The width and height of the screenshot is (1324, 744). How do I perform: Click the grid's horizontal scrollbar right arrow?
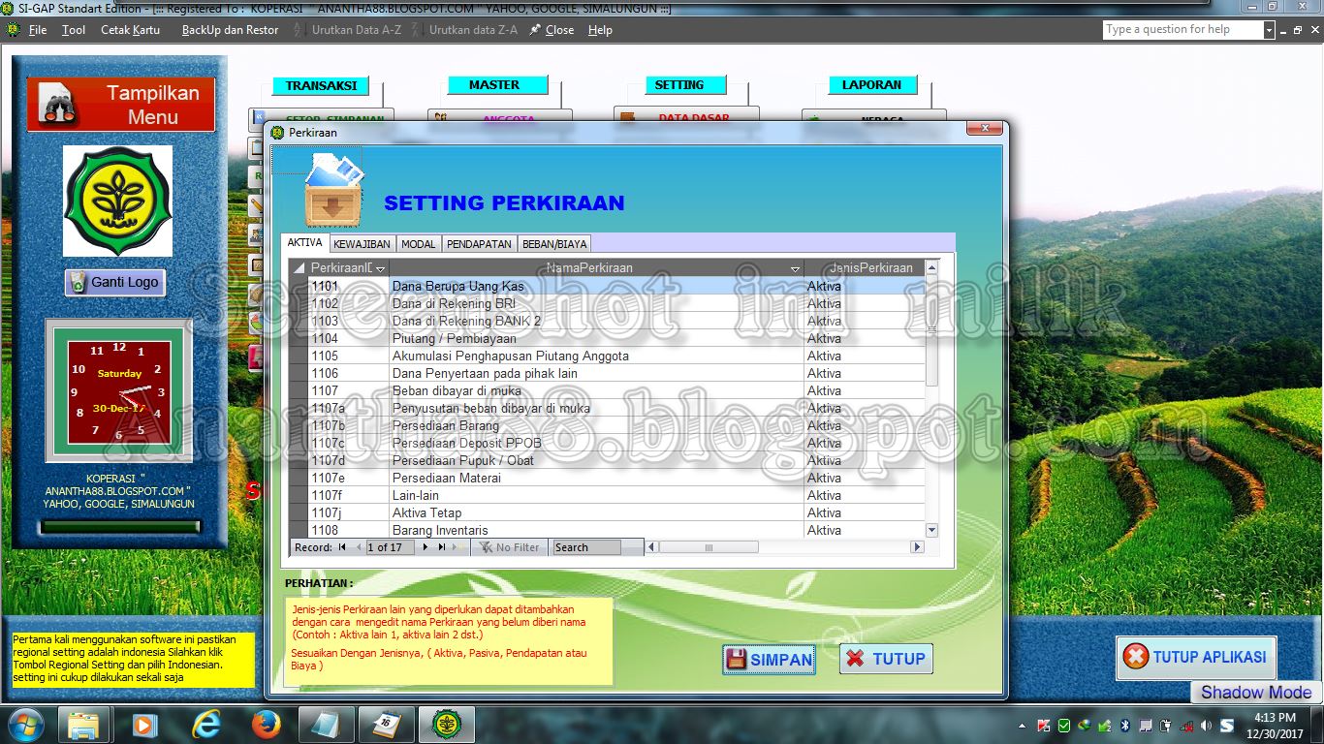[917, 547]
